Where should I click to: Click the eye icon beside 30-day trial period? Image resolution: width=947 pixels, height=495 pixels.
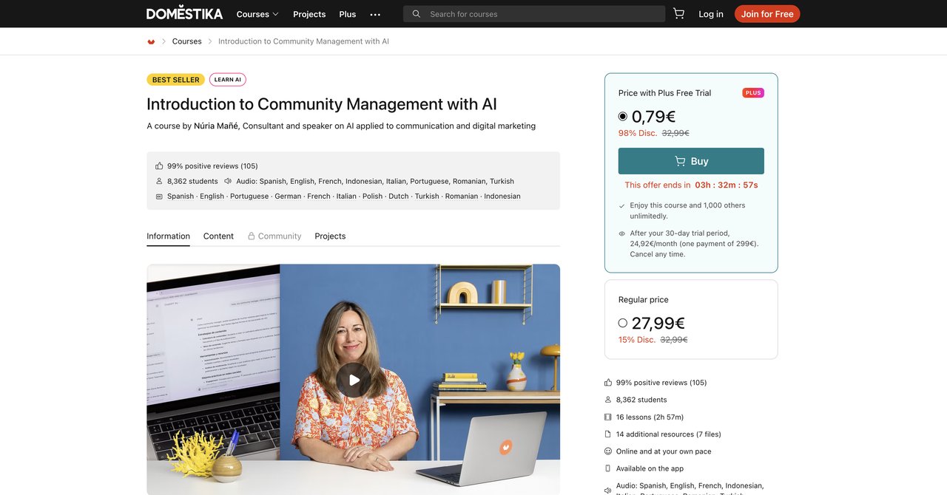(622, 233)
